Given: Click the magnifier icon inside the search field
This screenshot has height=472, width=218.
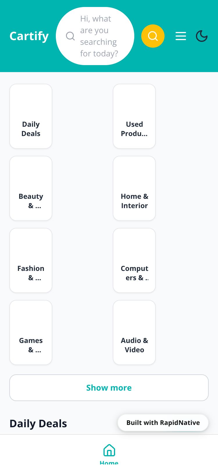Looking at the screenshot, I should point(70,36).
